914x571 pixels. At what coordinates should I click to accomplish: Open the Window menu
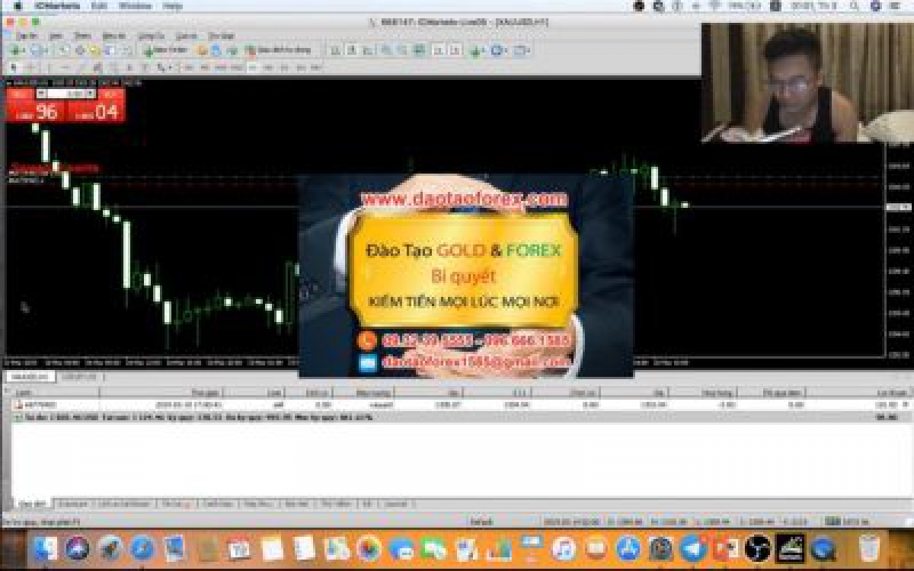click(x=136, y=5)
